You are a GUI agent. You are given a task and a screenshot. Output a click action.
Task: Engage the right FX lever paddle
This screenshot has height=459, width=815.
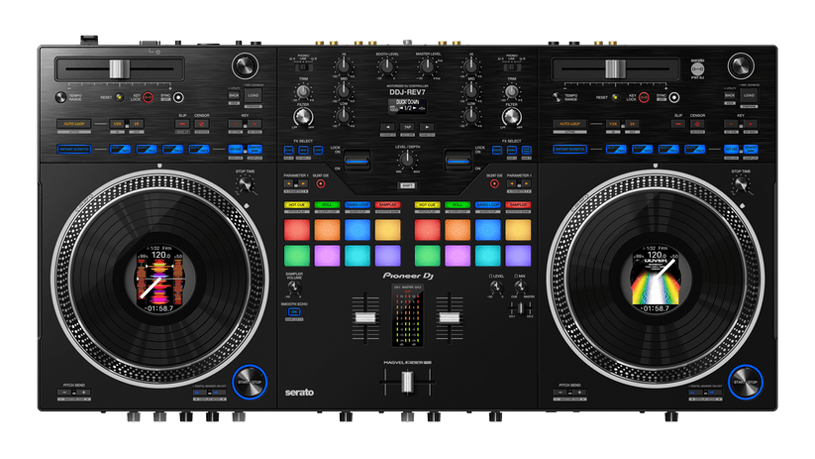tap(458, 162)
